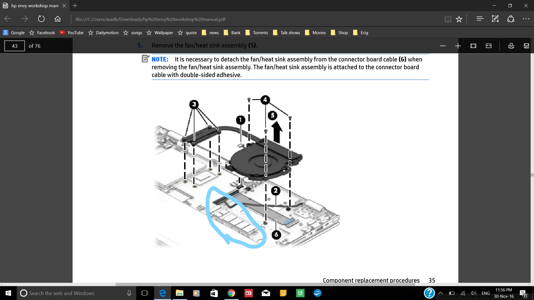Open Edge More actions menu
This screenshot has height=300, width=534.
tap(526, 19)
